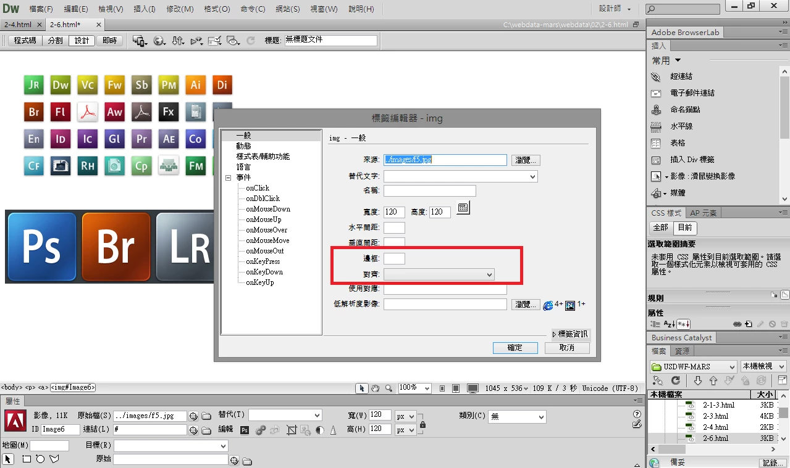Select onMouseOver event in tag editor
Viewport: 790px width, 468px height.
[266, 230]
